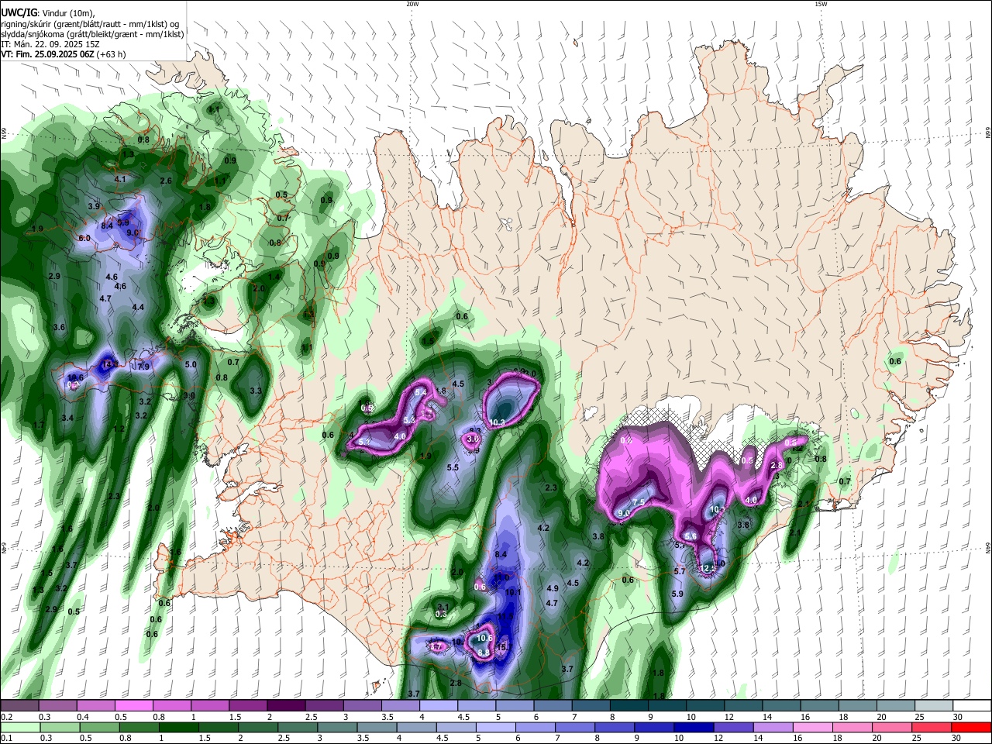
Task: Select the '5.5' precipitation value
Action: [453, 467]
